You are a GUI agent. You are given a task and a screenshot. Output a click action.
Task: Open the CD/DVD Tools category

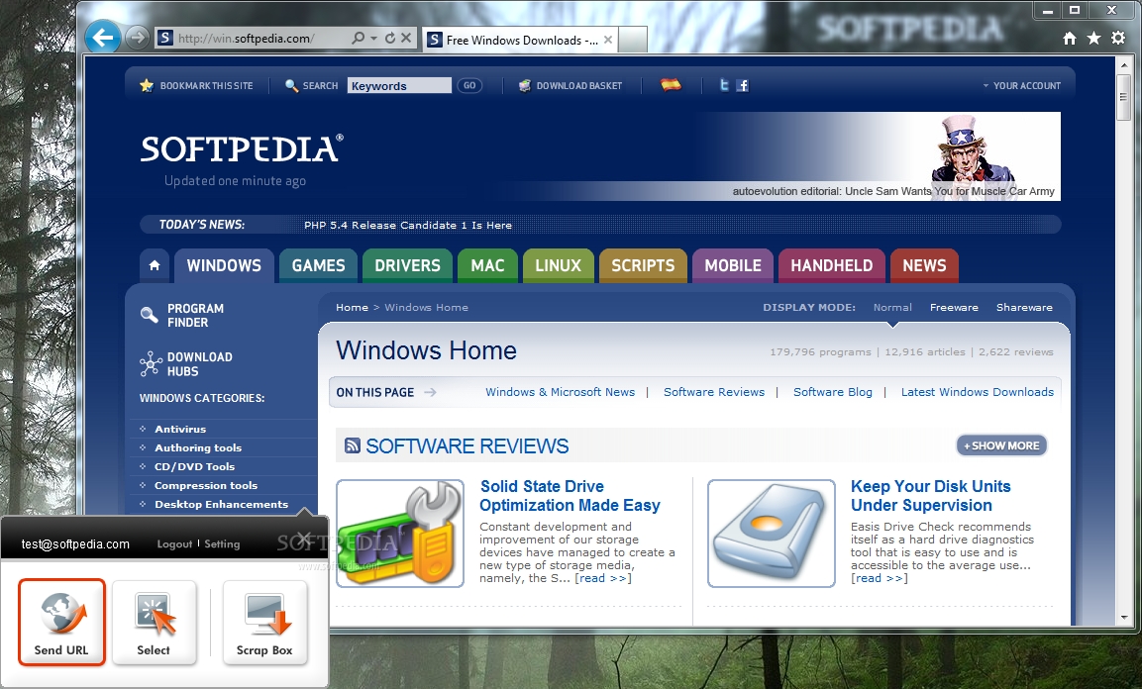coord(194,467)
